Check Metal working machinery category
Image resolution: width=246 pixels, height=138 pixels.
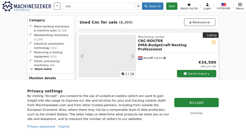(31, 26)
